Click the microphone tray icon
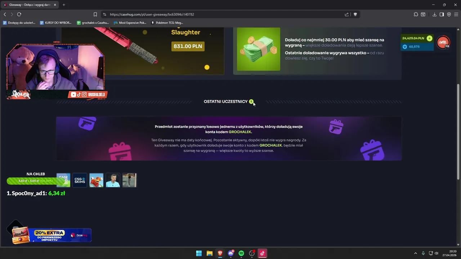Screen dimensions: 461x259 (423, 253)
